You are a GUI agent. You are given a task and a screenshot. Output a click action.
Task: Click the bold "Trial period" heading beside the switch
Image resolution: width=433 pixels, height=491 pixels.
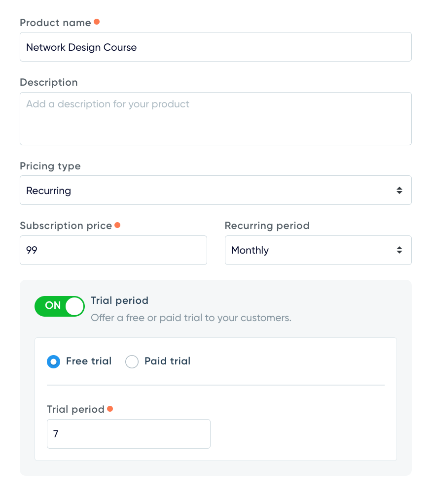point(119,300)
